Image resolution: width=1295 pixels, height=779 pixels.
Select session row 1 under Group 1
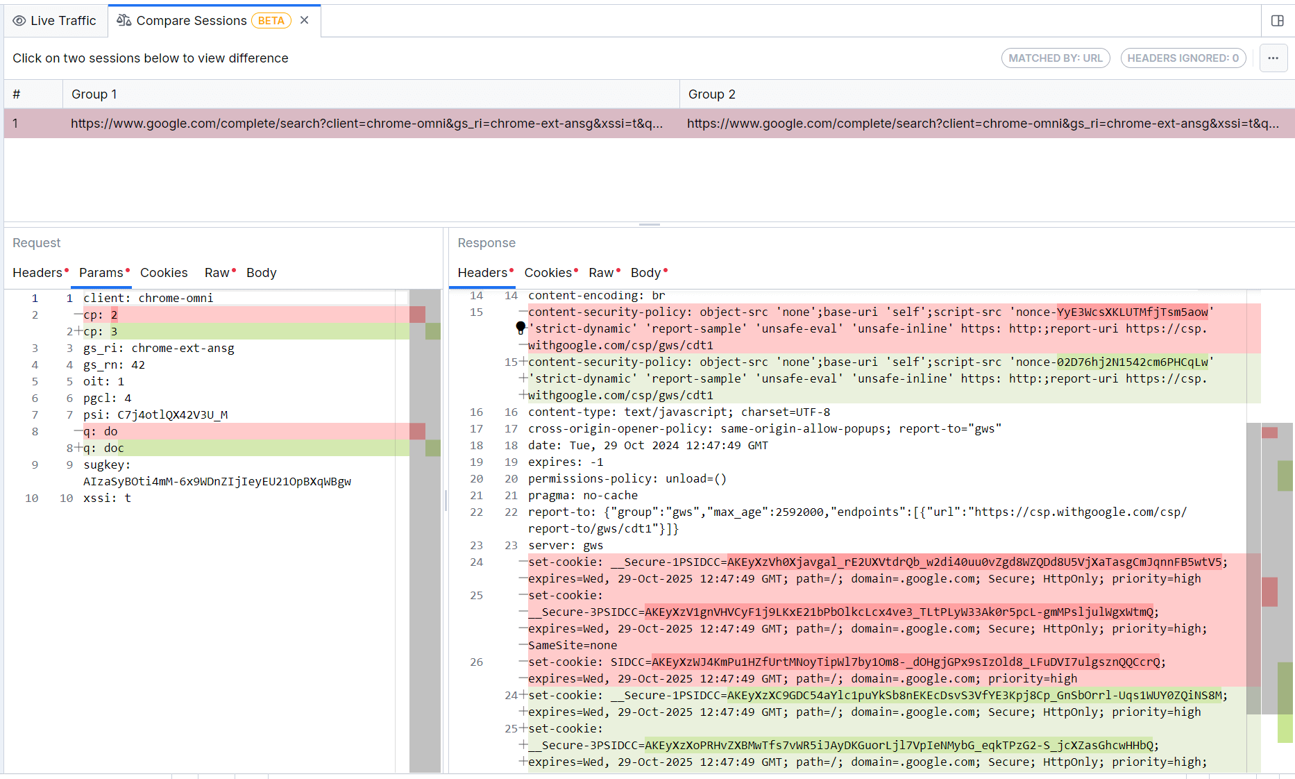tap(366, 123)
